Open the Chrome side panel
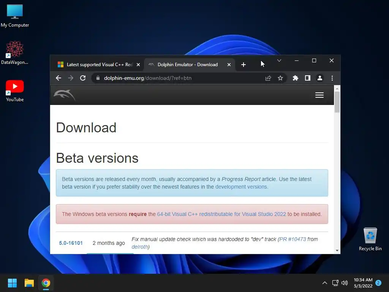This screenshot has width=389, height=292. tap(308, 78)
